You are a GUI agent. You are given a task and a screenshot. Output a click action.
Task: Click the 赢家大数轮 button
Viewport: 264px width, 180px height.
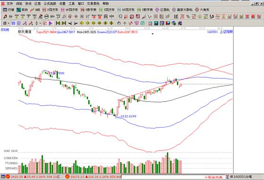pyautogui.click(x=182, y=10)
